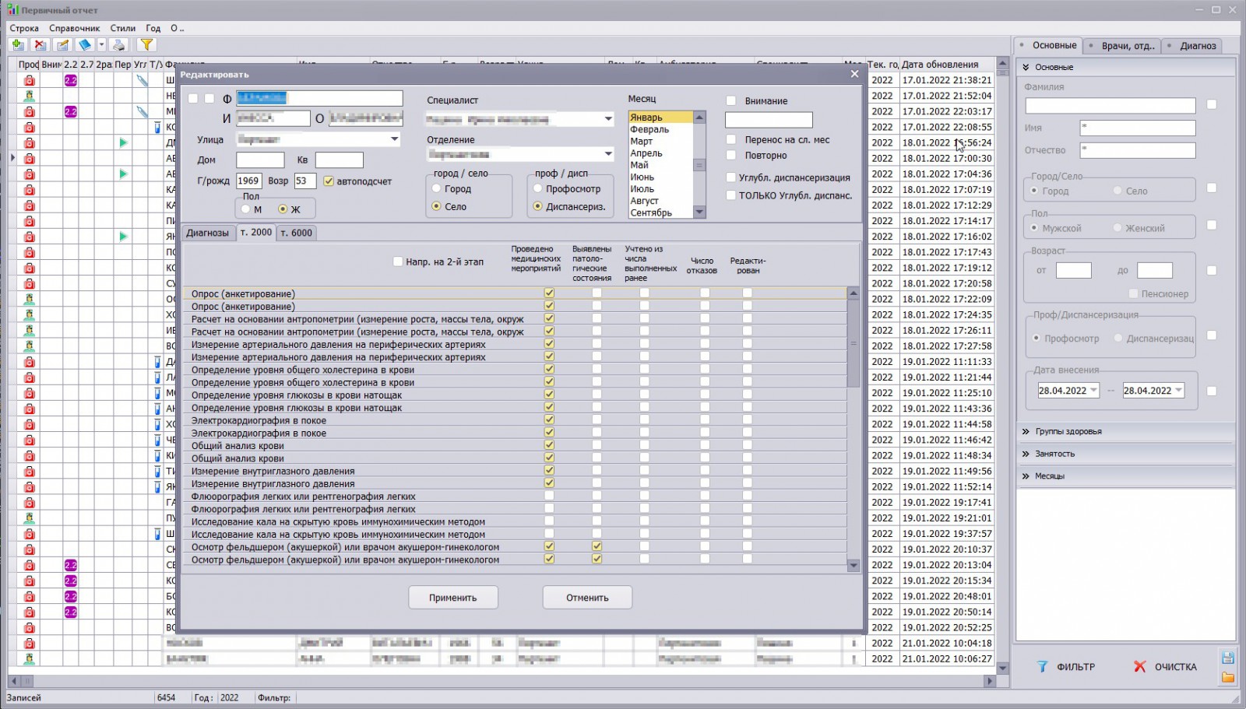
Task: Toggle the автоподсчет checkbox
Action: pyautogui.click(x=329, y=181)
